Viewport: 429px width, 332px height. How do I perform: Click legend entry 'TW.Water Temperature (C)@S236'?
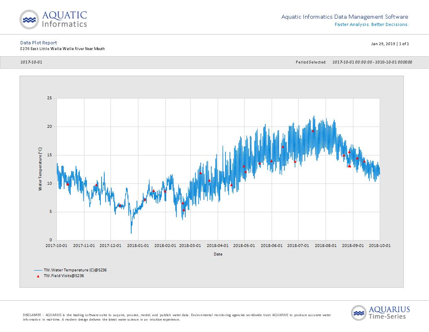coord(75,270)
